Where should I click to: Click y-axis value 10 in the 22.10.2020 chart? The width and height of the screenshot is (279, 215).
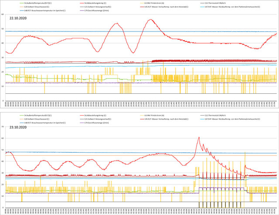pos(3,86)
